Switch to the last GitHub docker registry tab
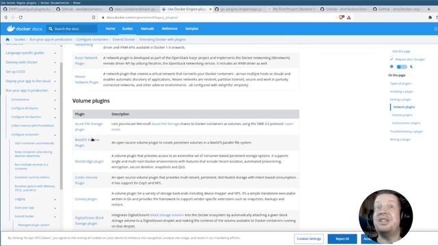This screenshot has width=438, height=246. 397,9
